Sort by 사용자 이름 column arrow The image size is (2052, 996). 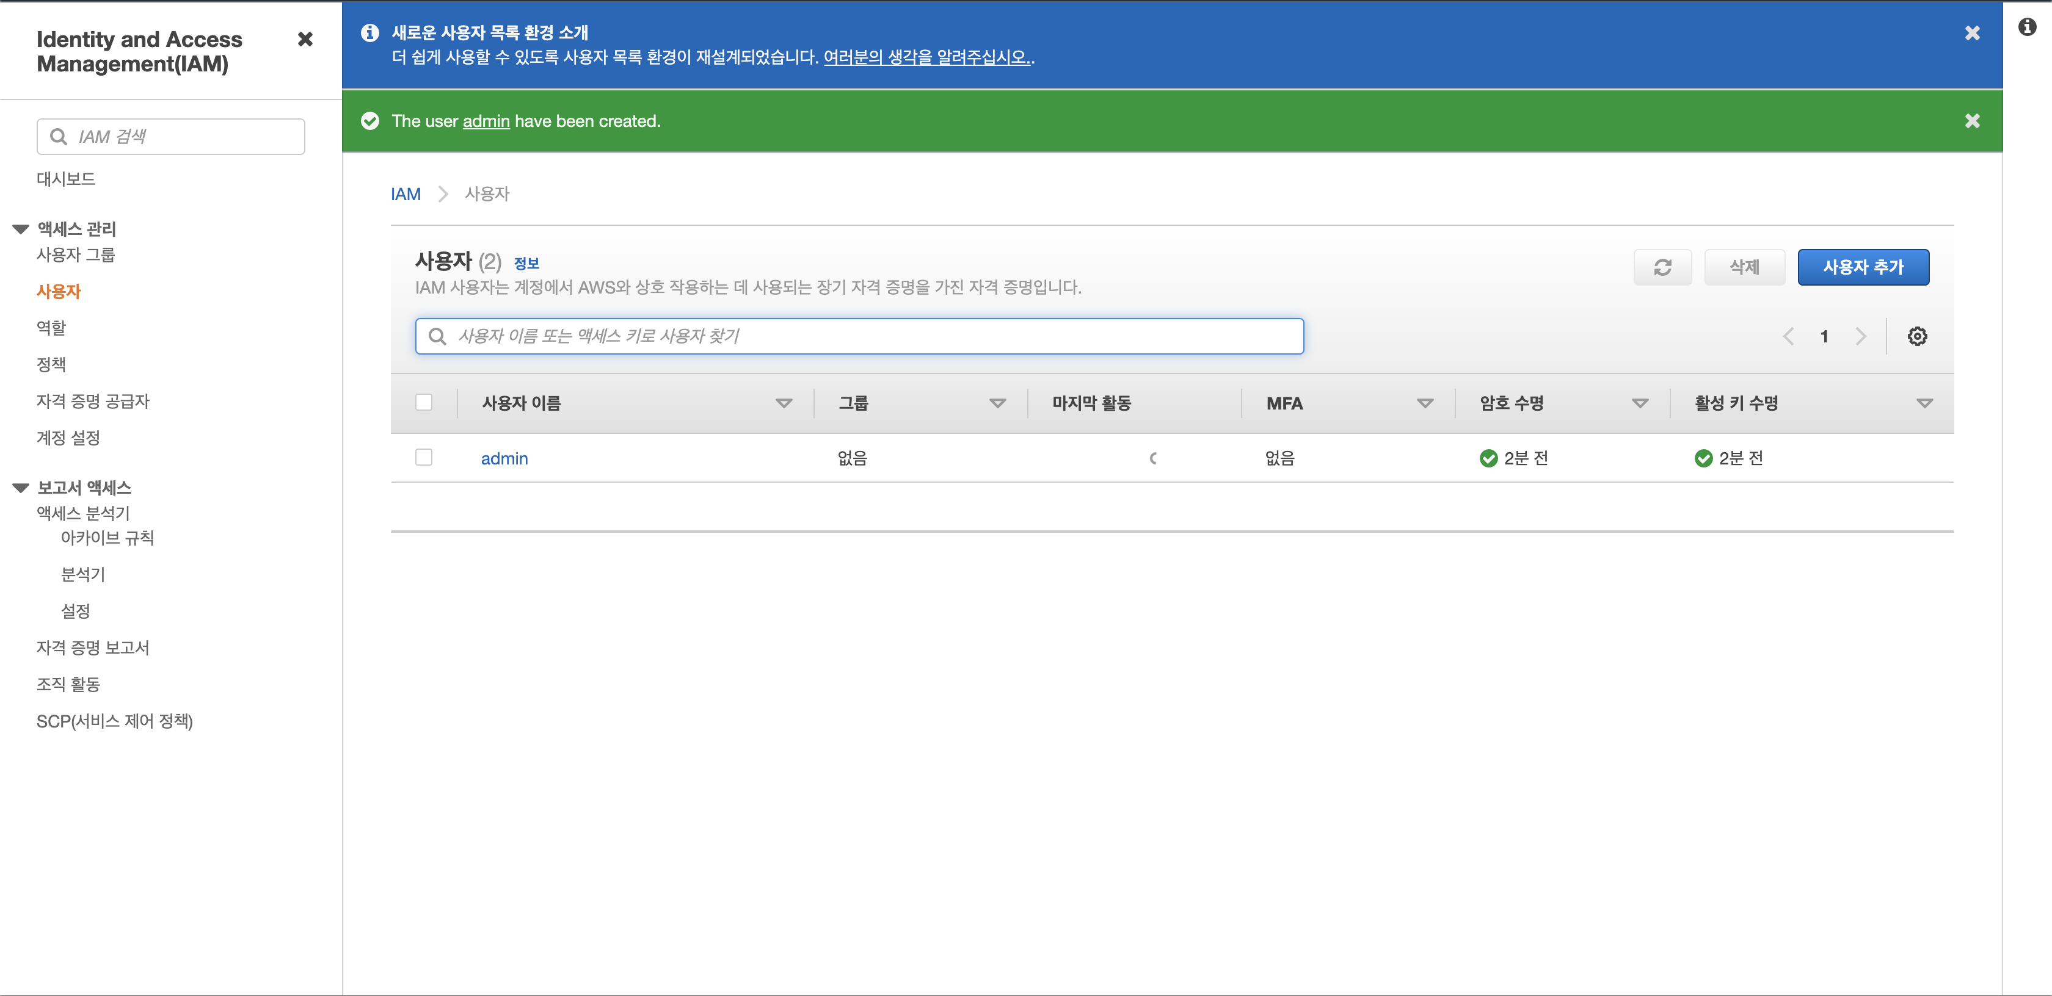click(x=784, y=403)
